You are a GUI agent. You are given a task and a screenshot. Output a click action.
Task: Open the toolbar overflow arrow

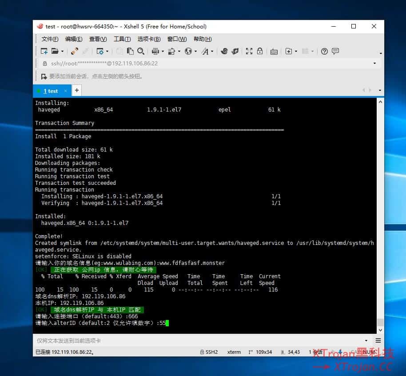pyautogui.click(x=381, y=53)
